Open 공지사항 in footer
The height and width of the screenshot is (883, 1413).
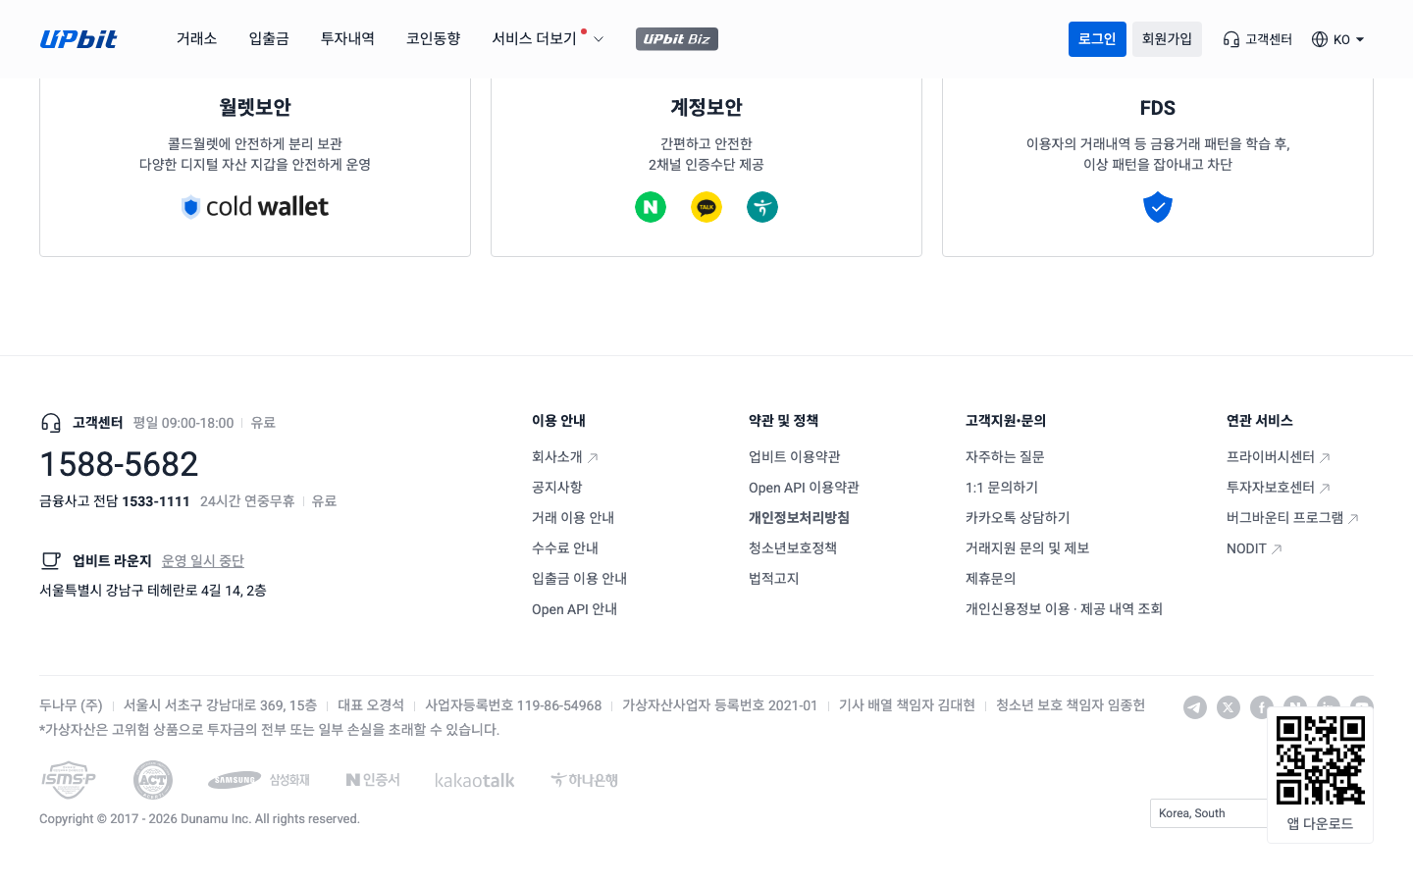(x=557, y=488)
